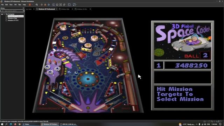Open the Tabs menu
Image resolution: width=224 pixels, height=126 pixels.
click(20, 5)
